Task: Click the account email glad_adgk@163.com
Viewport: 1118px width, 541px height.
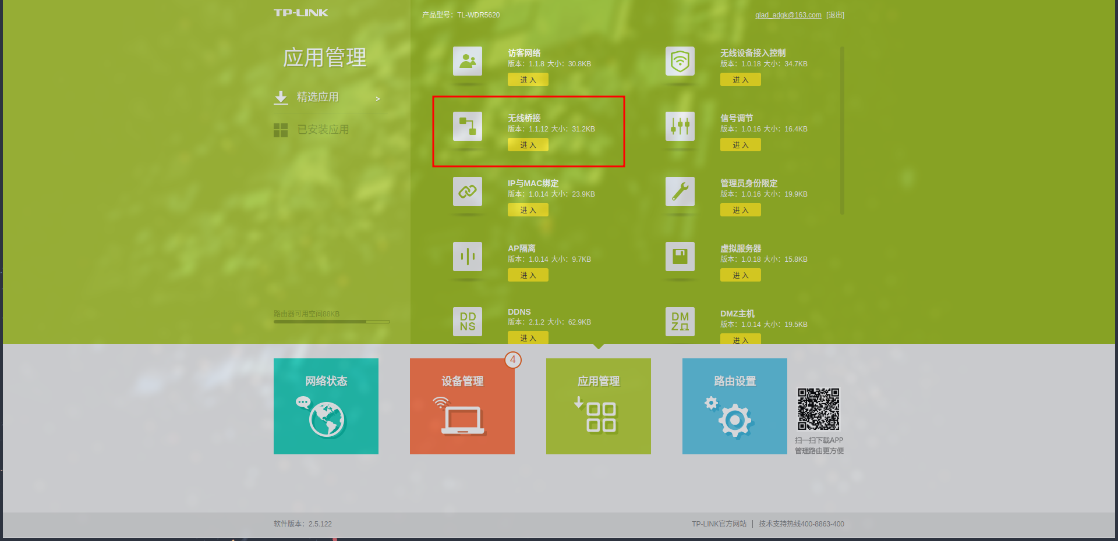Action: click(788, 15)
